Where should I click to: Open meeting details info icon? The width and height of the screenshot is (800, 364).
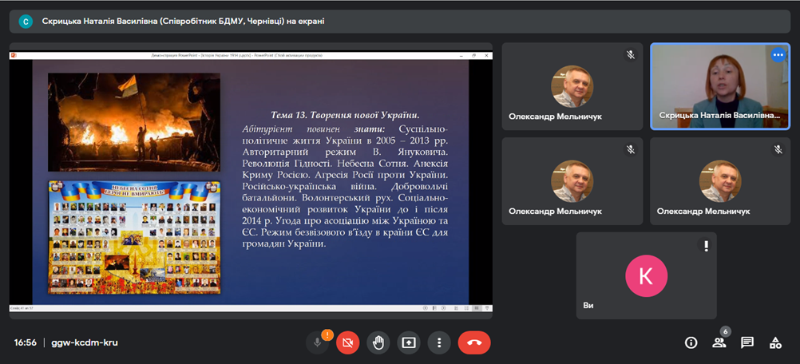(x=691, y=343)
